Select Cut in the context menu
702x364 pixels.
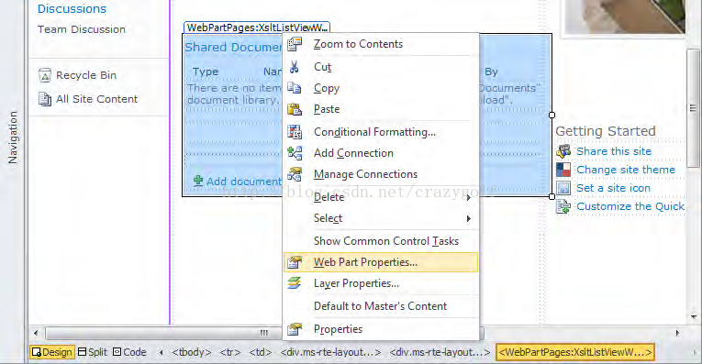[381, 67]
